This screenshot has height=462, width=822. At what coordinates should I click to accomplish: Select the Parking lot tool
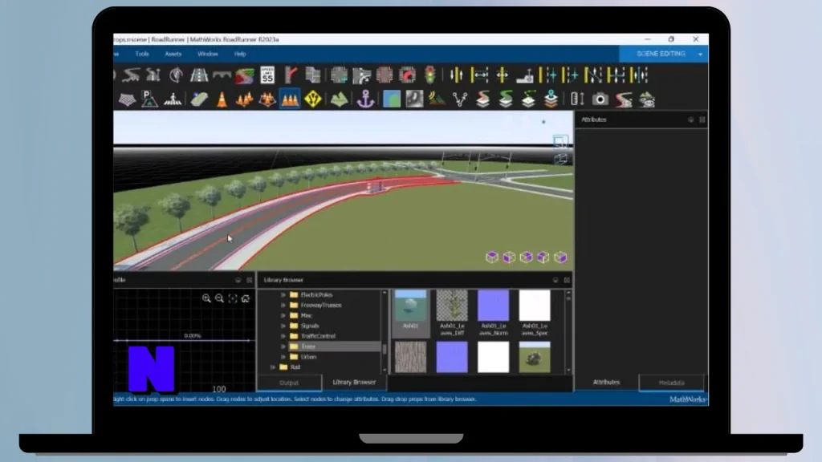pos(149,99)
